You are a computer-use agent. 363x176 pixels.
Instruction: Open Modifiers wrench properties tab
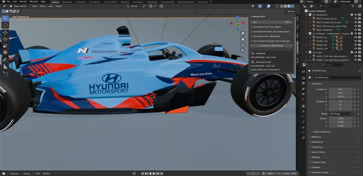(304, 111)
